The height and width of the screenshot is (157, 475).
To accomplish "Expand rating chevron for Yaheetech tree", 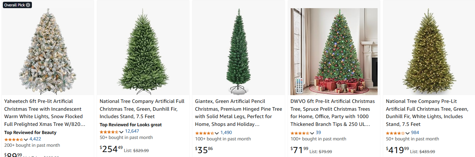I will pyautogui.click(x=26, y=139).
